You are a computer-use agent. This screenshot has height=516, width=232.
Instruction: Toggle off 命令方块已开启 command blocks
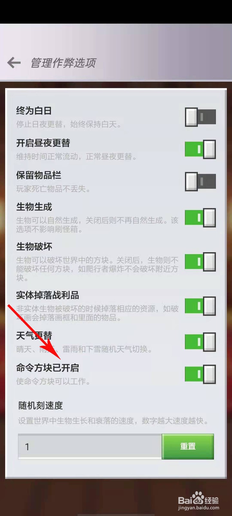200,374
